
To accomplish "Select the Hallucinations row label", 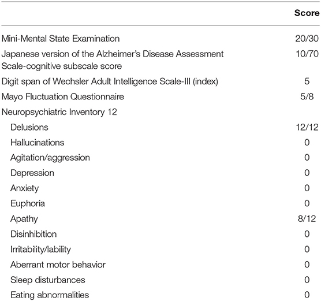I will tap(38, 143).
